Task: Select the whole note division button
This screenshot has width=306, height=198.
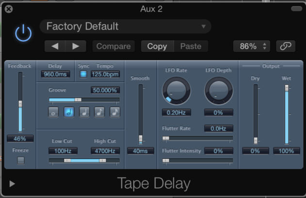Action: (x=53, y=112)
